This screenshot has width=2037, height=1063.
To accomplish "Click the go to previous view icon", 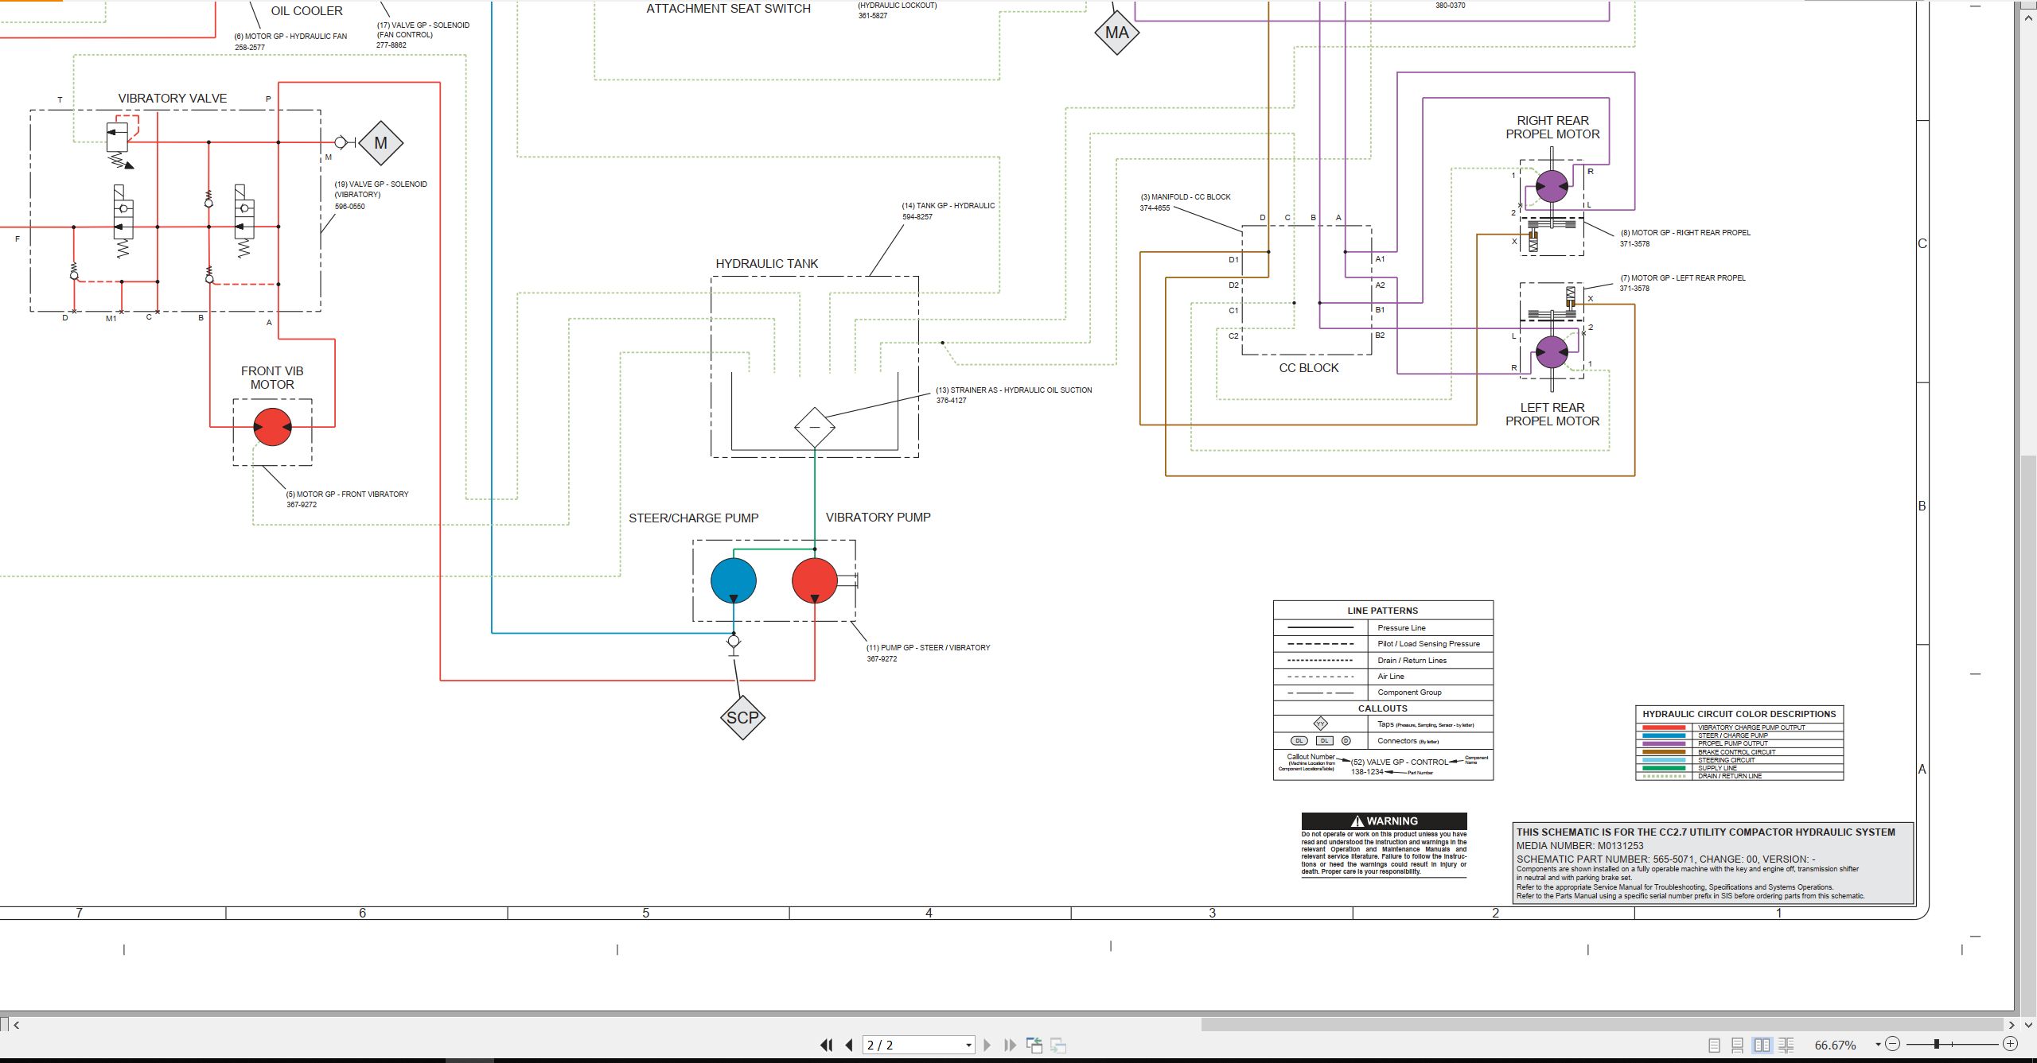I will point(1034,1045).
